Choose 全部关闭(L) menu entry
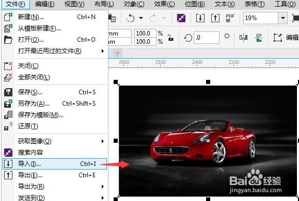This screenshot has width=299, height=201. pyautogui.click(x=55, y=77)
